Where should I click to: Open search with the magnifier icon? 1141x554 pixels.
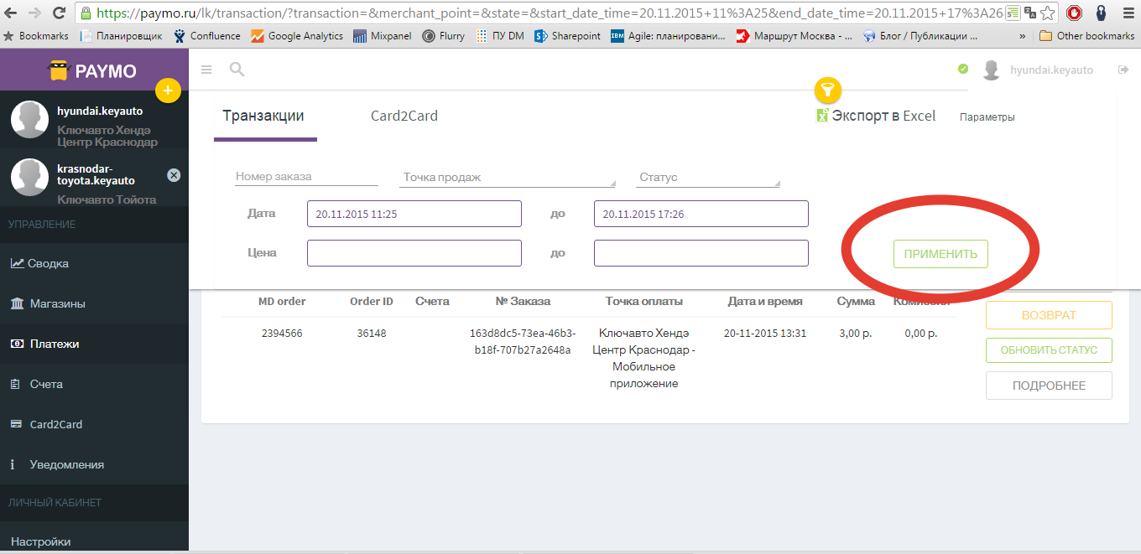pyautogui.click(x=237, y=70)
